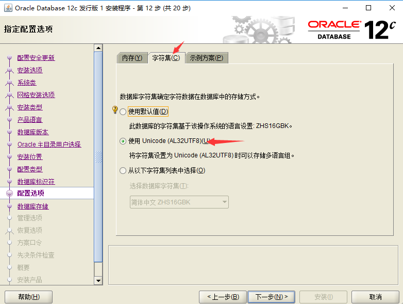Click the grayed 安装产品 step

29,280
